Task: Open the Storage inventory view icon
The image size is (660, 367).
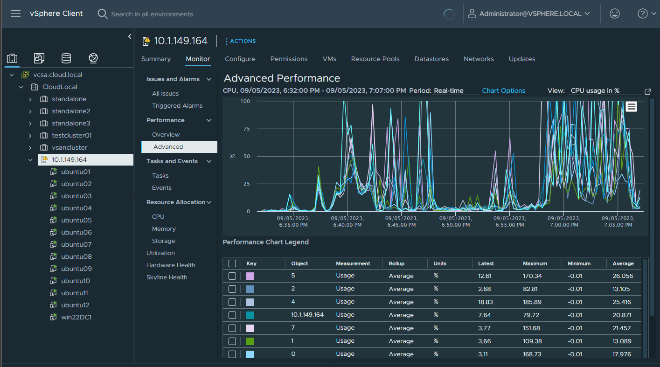Action: click(x=66, y=58)
